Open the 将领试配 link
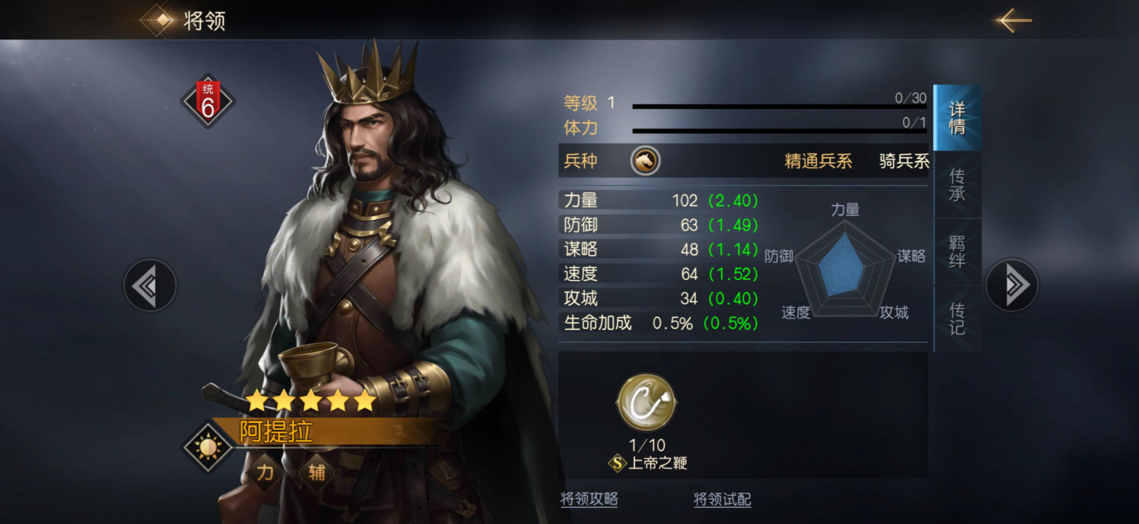Image resolution: width=1139 pixels, height=524 pixels. pos(722,499)
